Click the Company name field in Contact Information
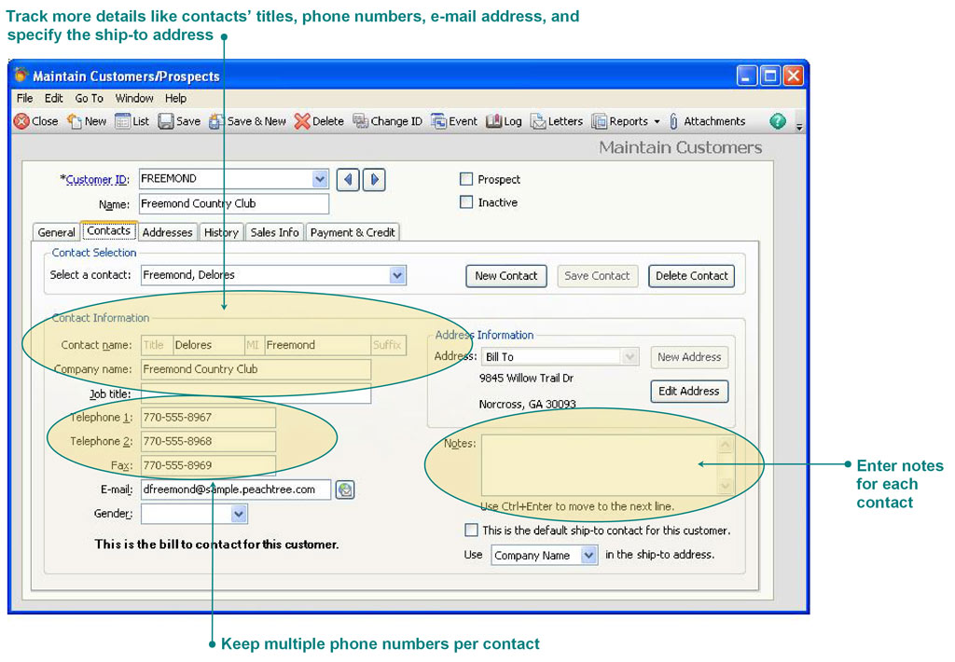 256,369
